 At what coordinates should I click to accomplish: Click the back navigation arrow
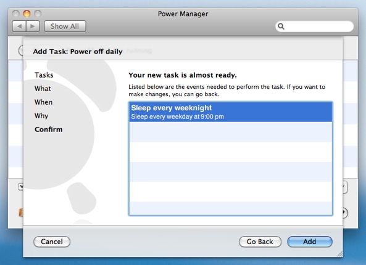(19, 26)
